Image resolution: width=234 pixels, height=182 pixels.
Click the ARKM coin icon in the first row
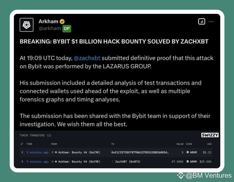187,153
